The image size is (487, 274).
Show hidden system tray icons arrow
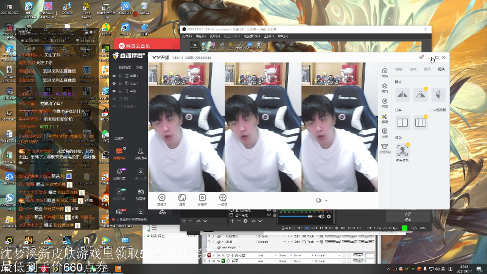click(x=388, y=269)
